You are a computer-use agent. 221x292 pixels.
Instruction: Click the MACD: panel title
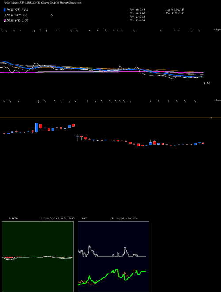(13, 219)
